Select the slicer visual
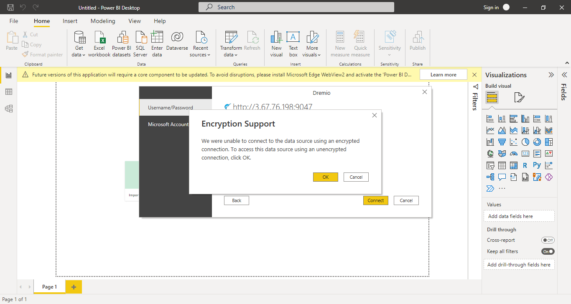Viewport: 571px width, 304px height. pyautogui.click(x=490, y=166)
